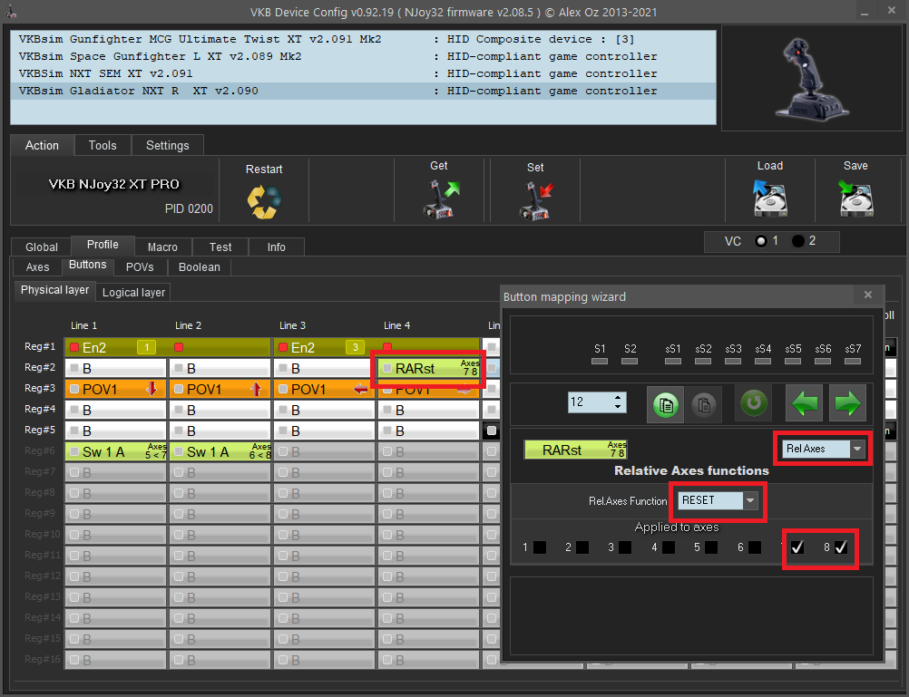Viewport: 909px width, 697px height.
Task: Click the Set settings joystick icon
Action: point(535,198)
